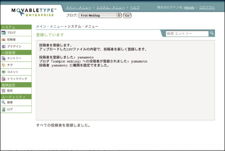Click text 投稿者を登録しました: yamamoto
This screenshot has height=151, width=225.
pos(66,57)
